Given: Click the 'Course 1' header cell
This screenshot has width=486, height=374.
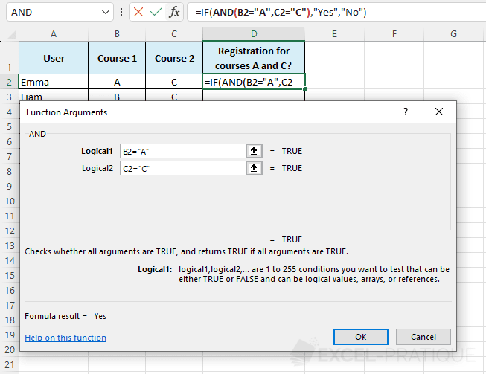Looking at the screenshot, I should point(117,58).
